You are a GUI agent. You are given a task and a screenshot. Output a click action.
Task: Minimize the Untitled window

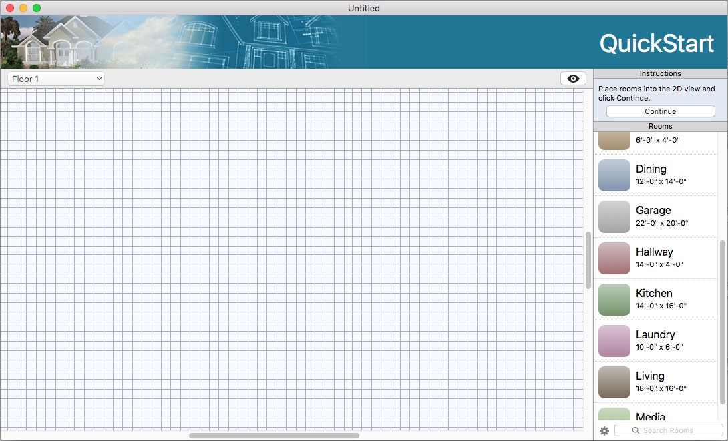[x=23, y=8]
